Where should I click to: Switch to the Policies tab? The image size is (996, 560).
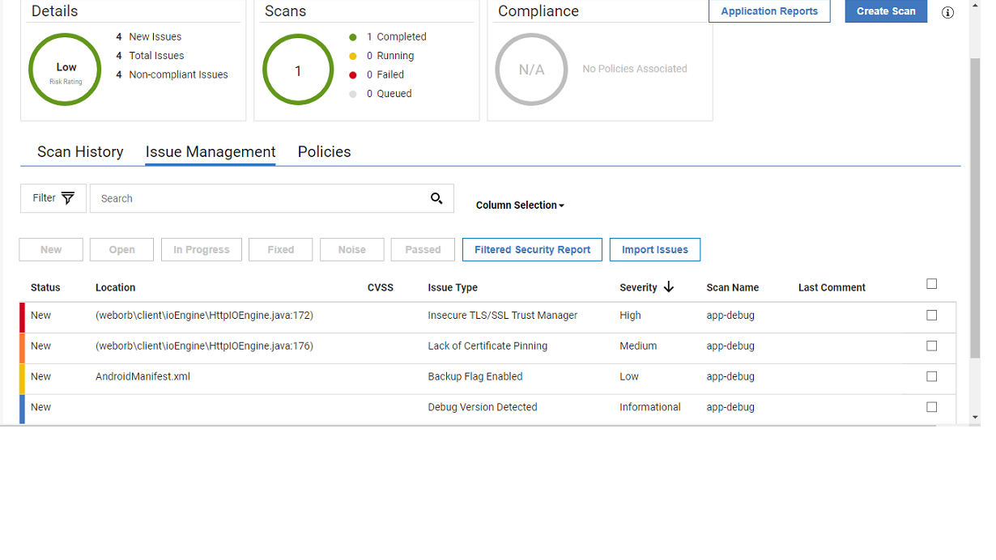click(x=324, y=152)
